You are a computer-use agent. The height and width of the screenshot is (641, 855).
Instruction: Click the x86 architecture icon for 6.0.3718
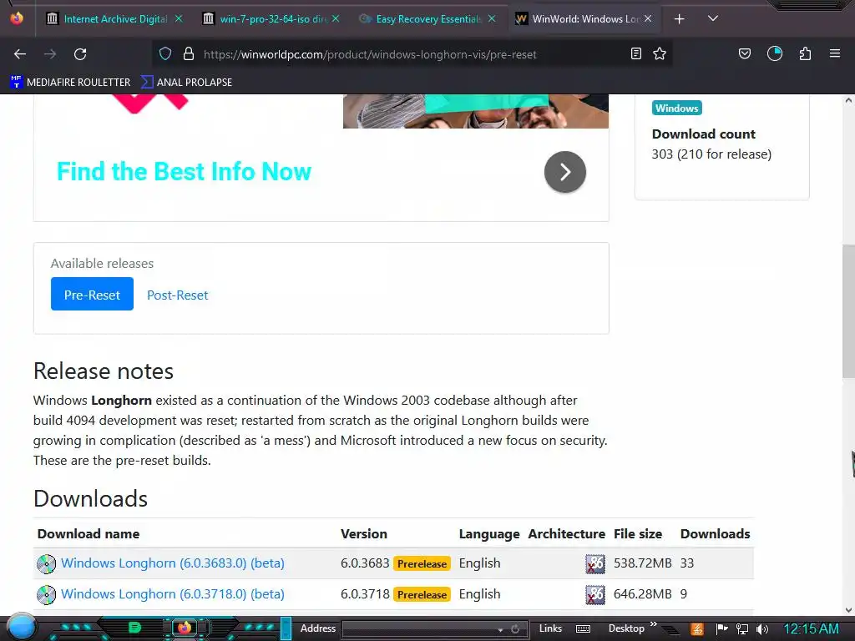(594, 594)
